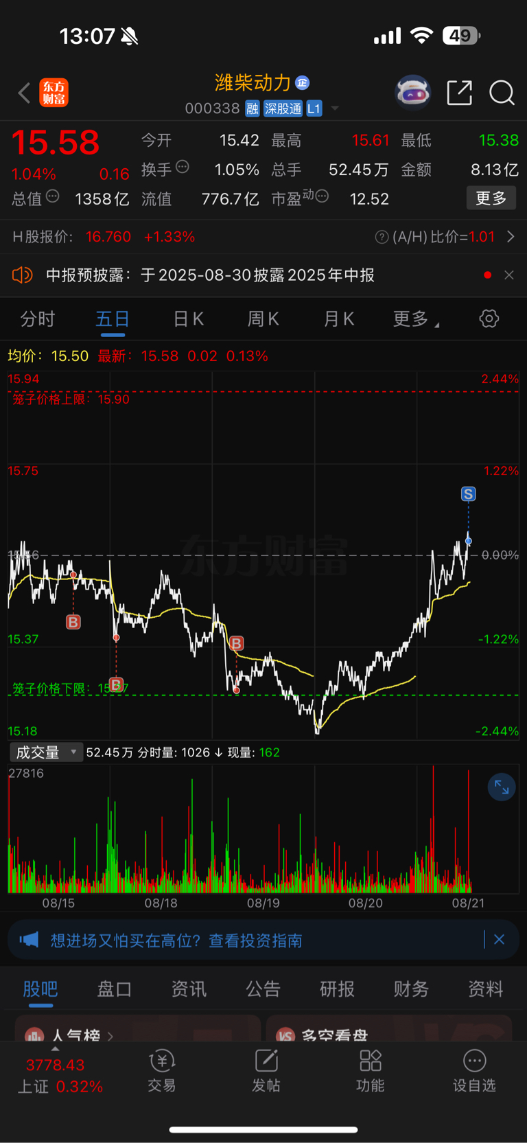The image size is (527, 1143).
Task: Switch to the 周K chart tab
Action: pyautogui.click(x=263, y=319)
